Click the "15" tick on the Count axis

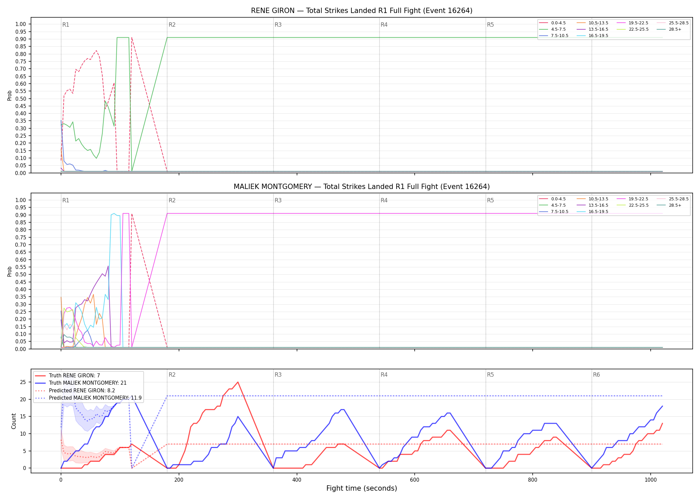click(x=23, y=417)
